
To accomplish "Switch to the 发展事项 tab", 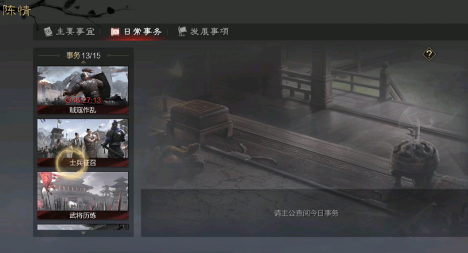I will point(203,31).
